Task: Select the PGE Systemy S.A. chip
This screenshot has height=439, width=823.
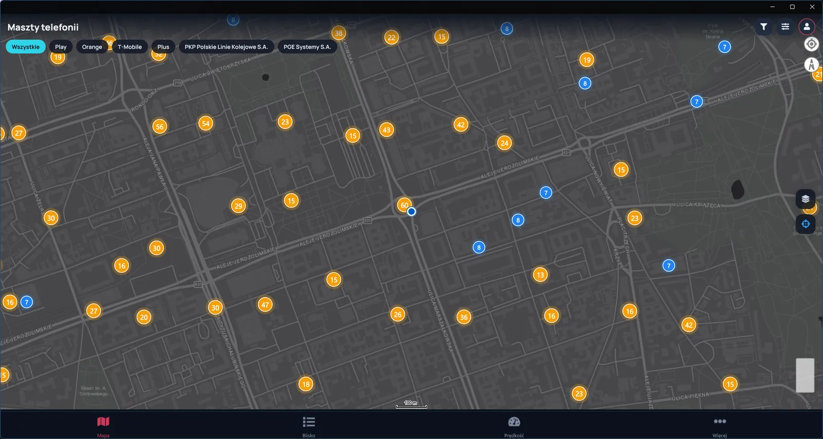Action: pyautogui.click(x=307, y=47)
